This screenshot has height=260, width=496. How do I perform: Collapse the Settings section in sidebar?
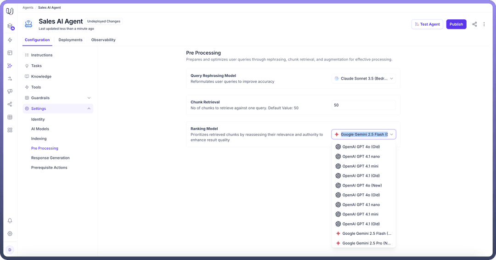[89, 109]
